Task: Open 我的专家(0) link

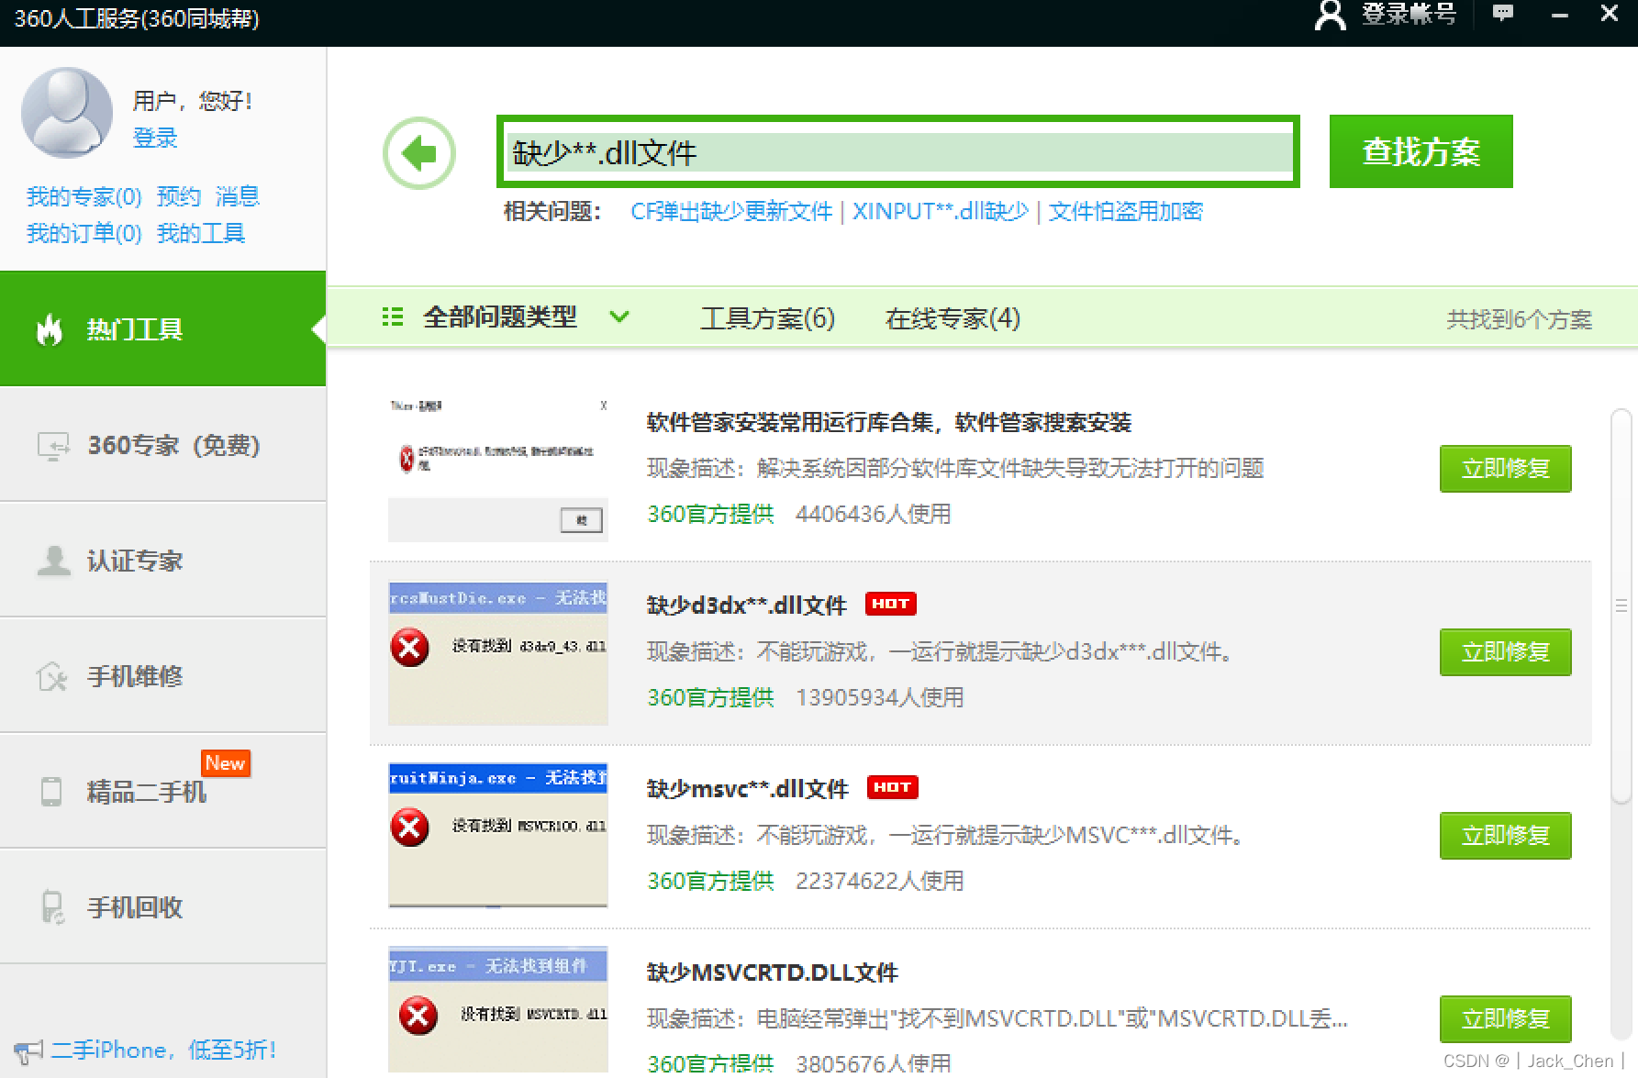Action: point(84,196)
